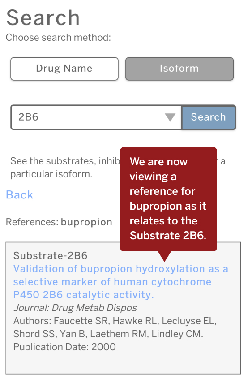Click the Choose search method label
The image size is (252, 388).
[x=58, y=38]
